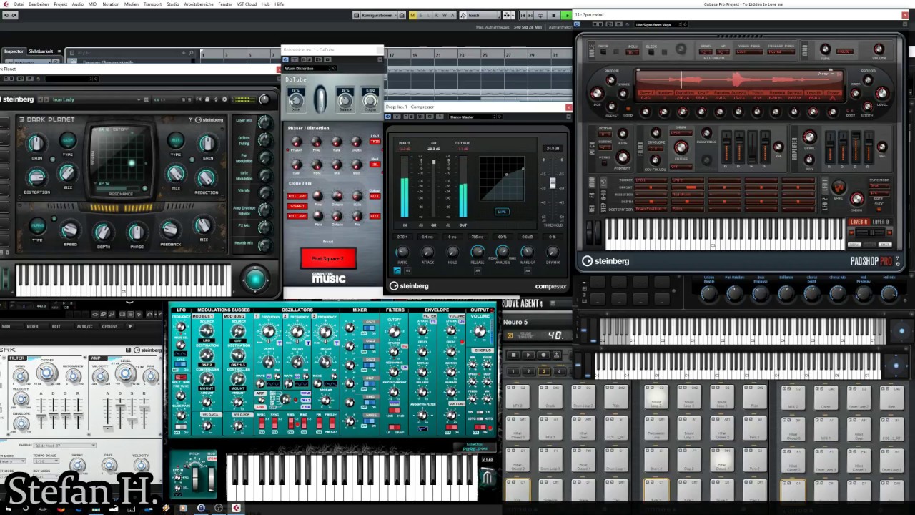Screen dimensions: 915x515
Task: Toggle the Solo (S) state button
Action: coord(420,15)
